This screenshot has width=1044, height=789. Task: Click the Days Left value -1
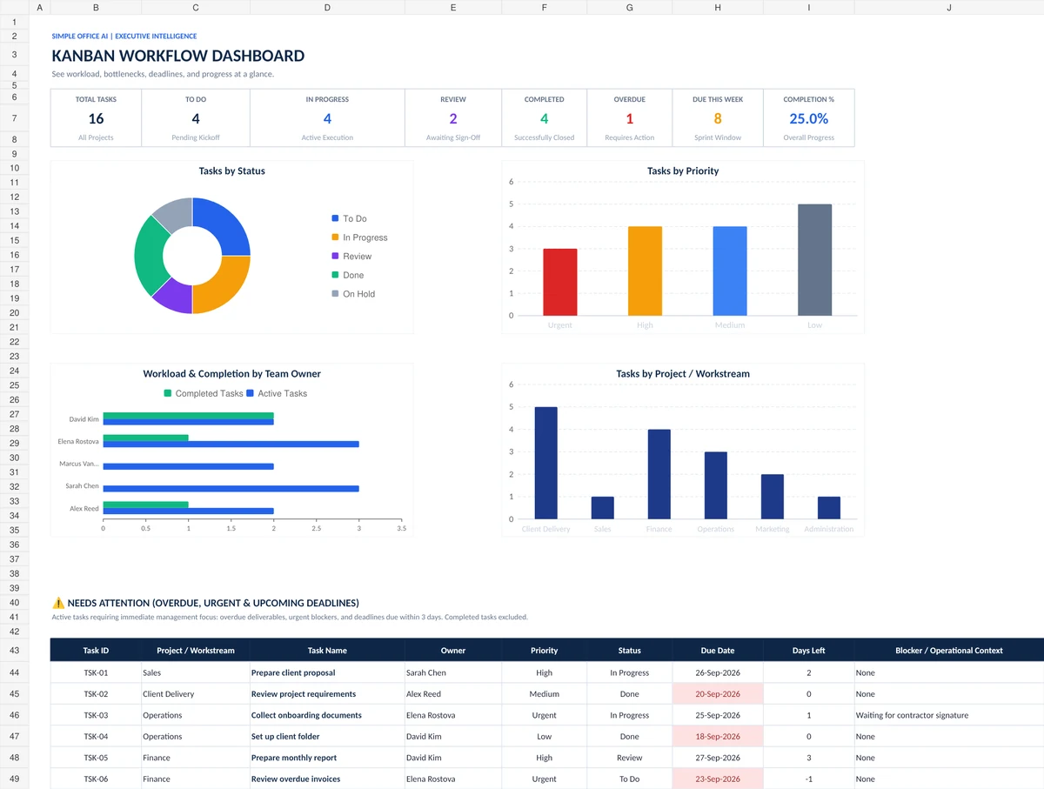pos(809,779)
